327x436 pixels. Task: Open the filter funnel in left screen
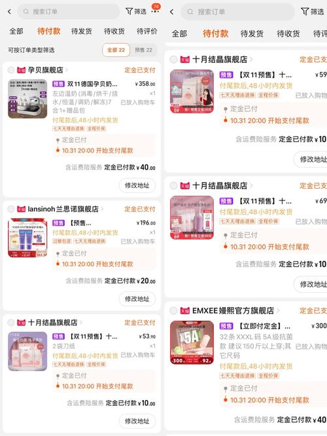coord(129,11)
